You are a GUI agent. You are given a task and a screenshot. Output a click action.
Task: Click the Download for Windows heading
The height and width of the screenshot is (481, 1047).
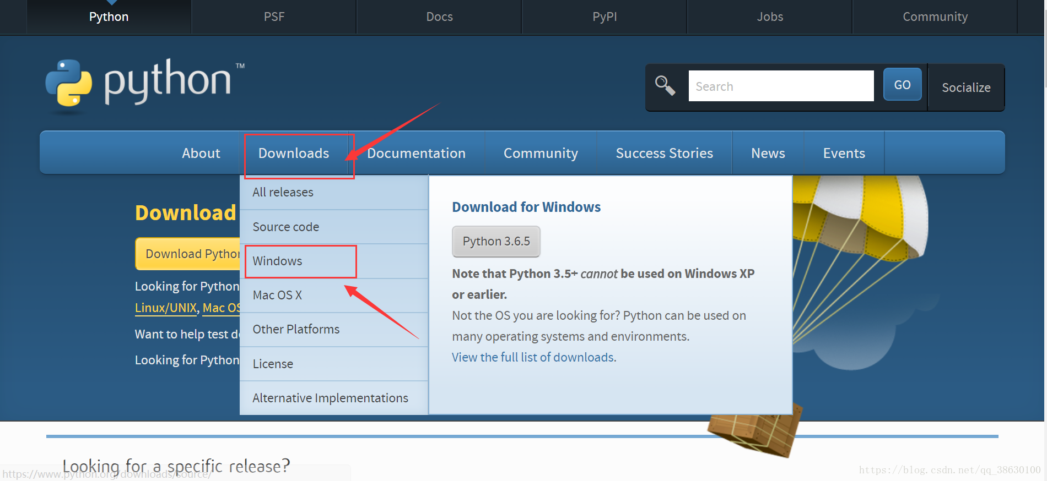pyautogui.click(x=526, y=207)
